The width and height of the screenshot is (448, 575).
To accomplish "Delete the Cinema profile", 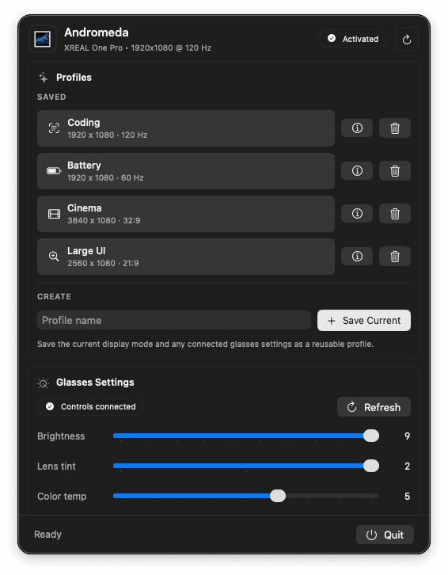I will 395,213.
